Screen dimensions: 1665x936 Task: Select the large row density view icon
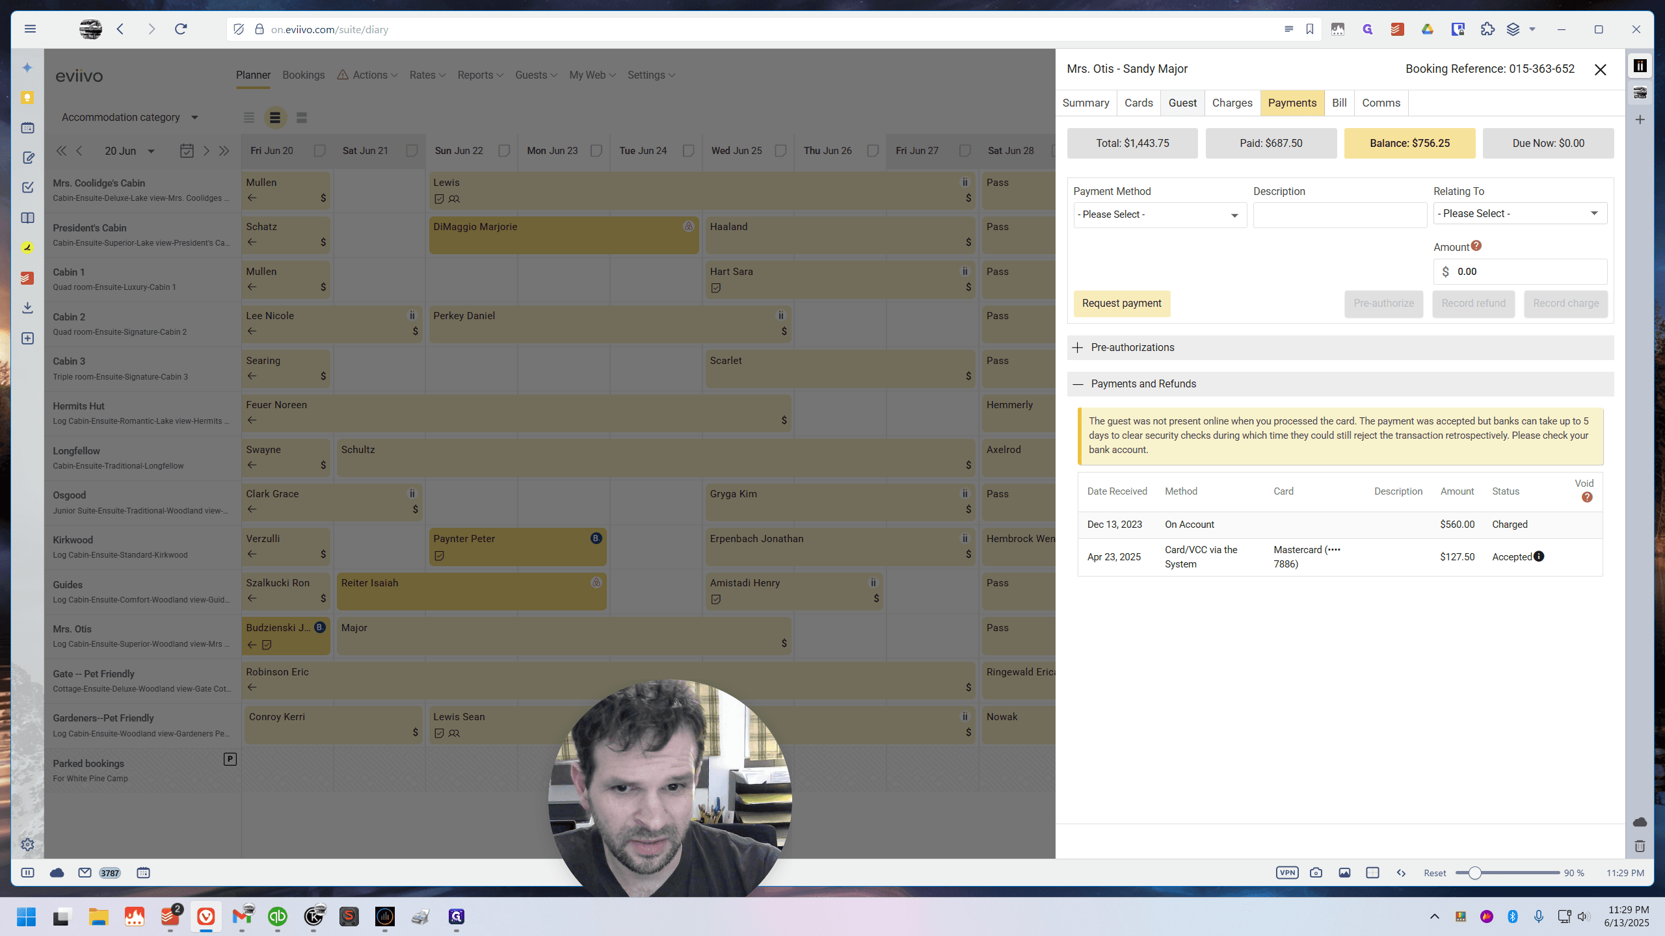(x=302, y=118)
